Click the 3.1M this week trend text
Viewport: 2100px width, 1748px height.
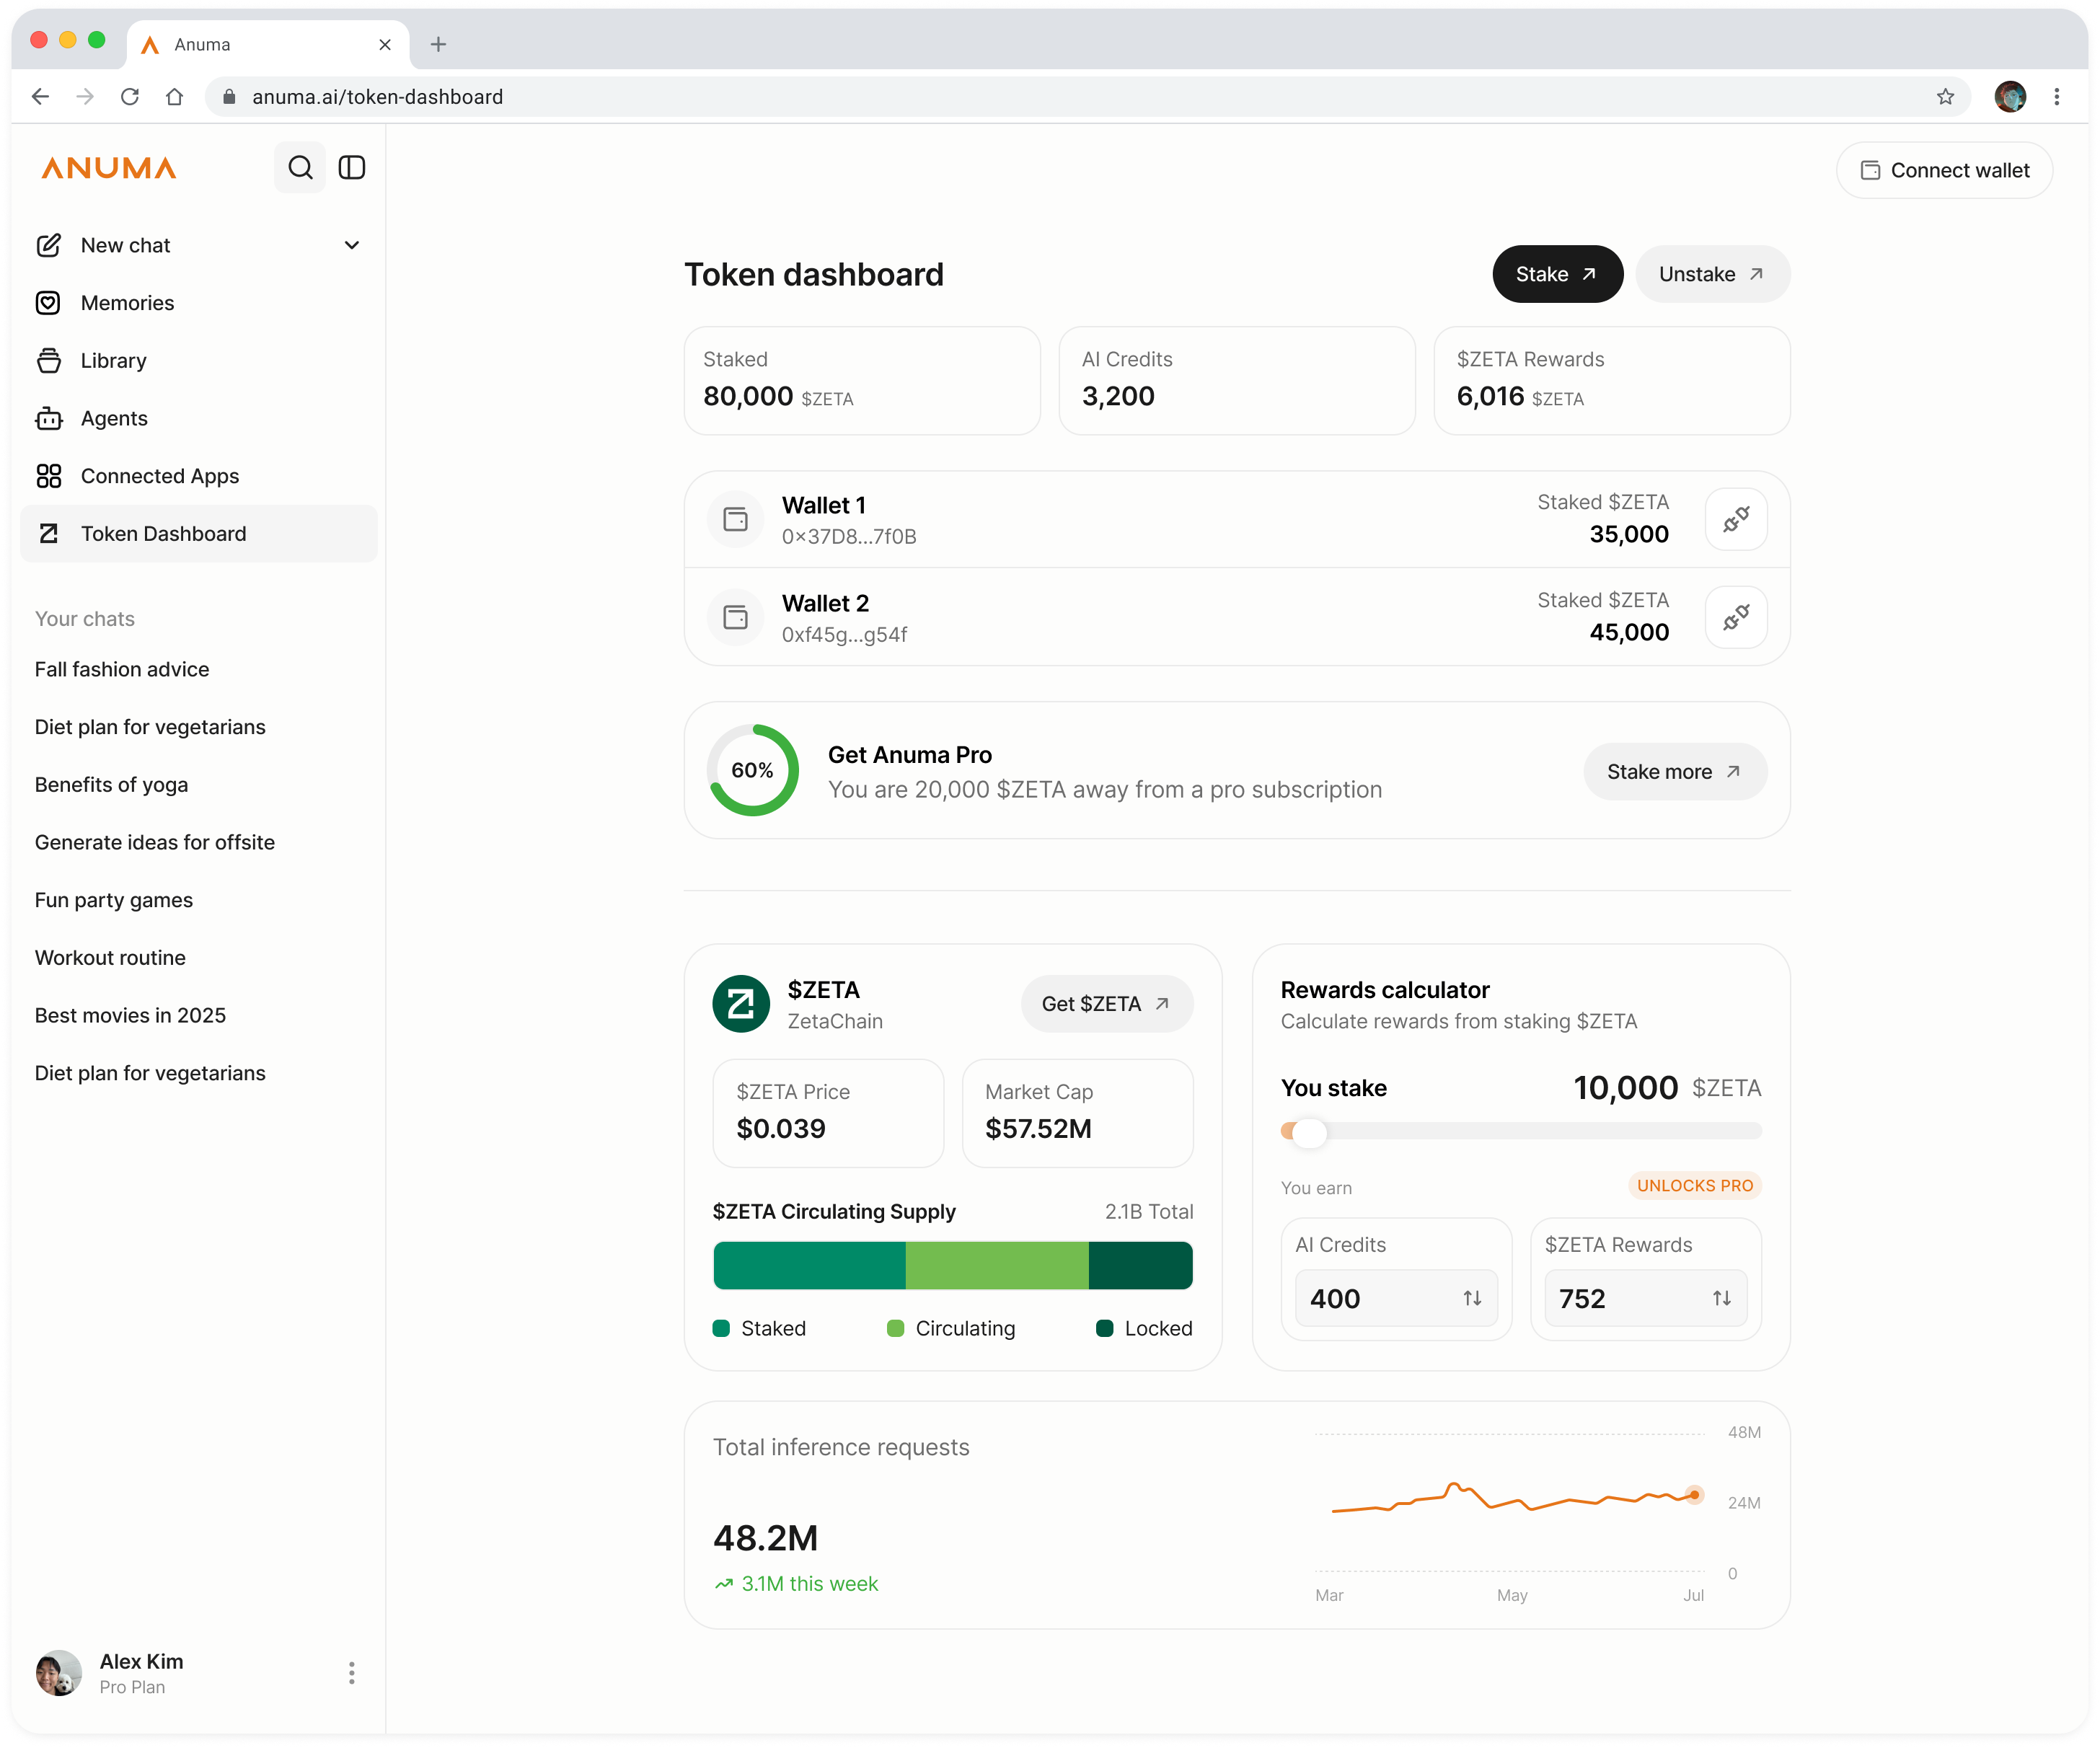tap(809, 1584)
